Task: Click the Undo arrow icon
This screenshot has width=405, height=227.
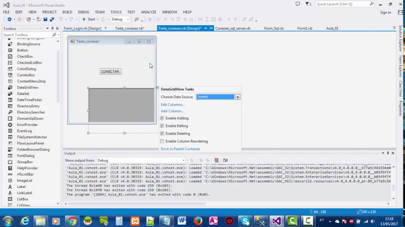Action: [x=61, y=19]
